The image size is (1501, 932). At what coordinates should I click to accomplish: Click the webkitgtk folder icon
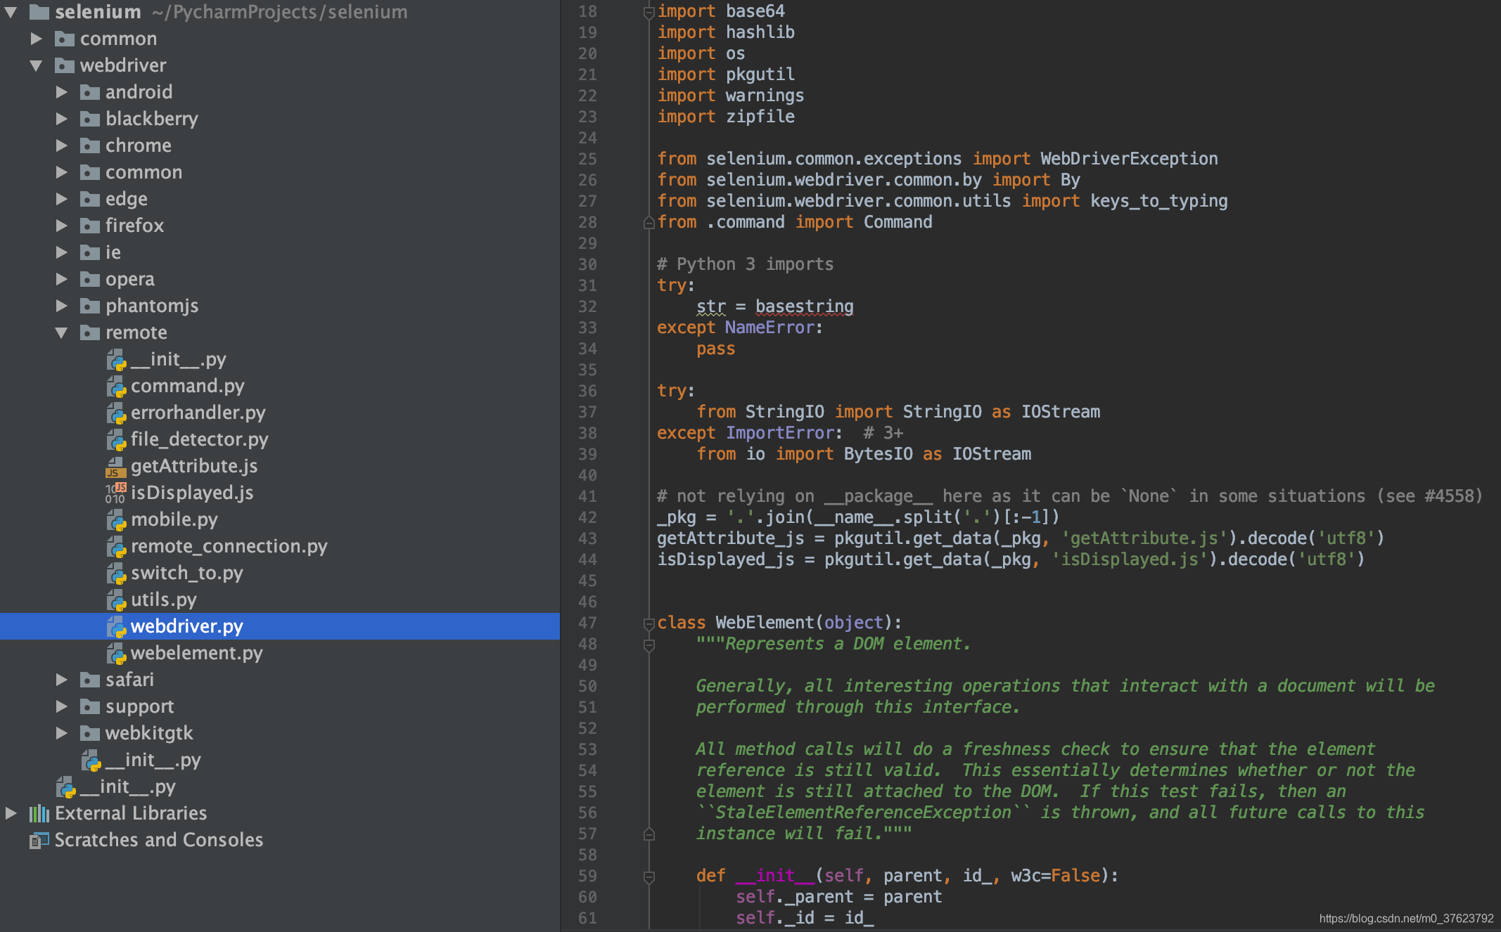[x=90, y=733]
